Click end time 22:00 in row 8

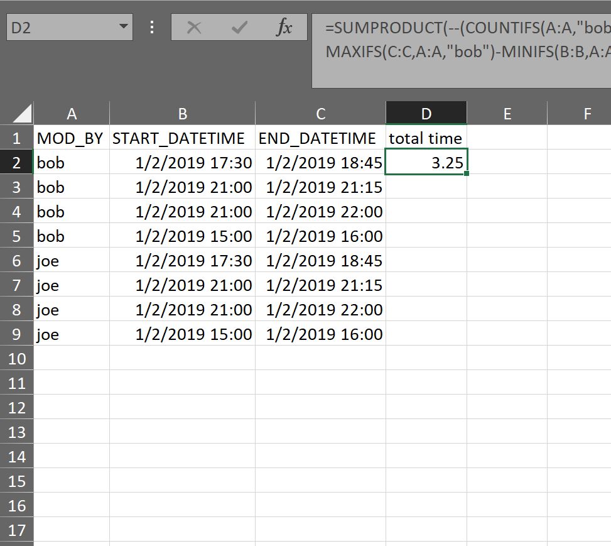(x=321, y=310)
